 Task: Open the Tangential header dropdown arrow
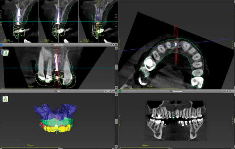(113, 45)
